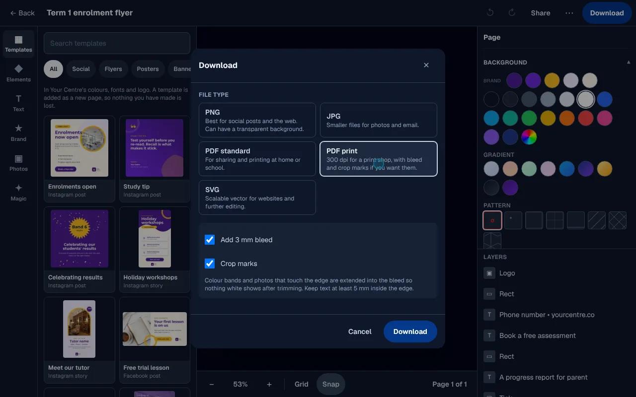Zoom out with the minus button
The image size is (636, 397).
212,384
